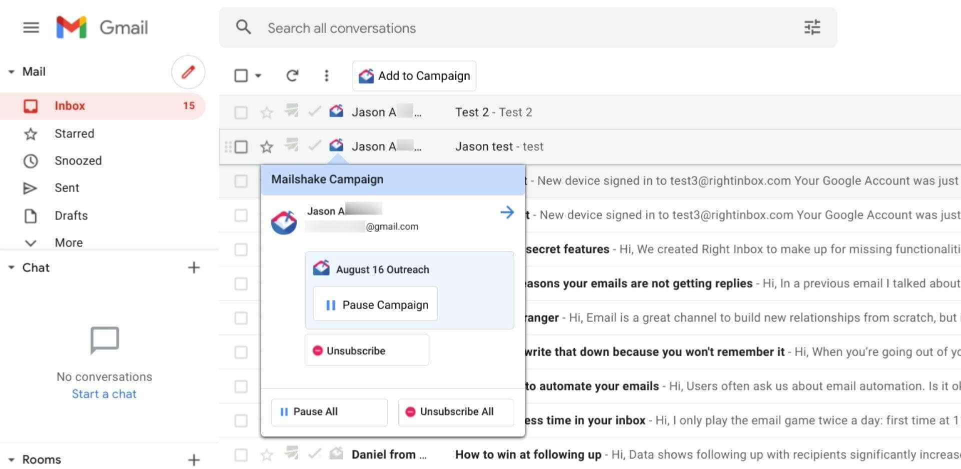961x469 pixels.
Task: Check box for write that down email
Action: [x=241, y=352]
